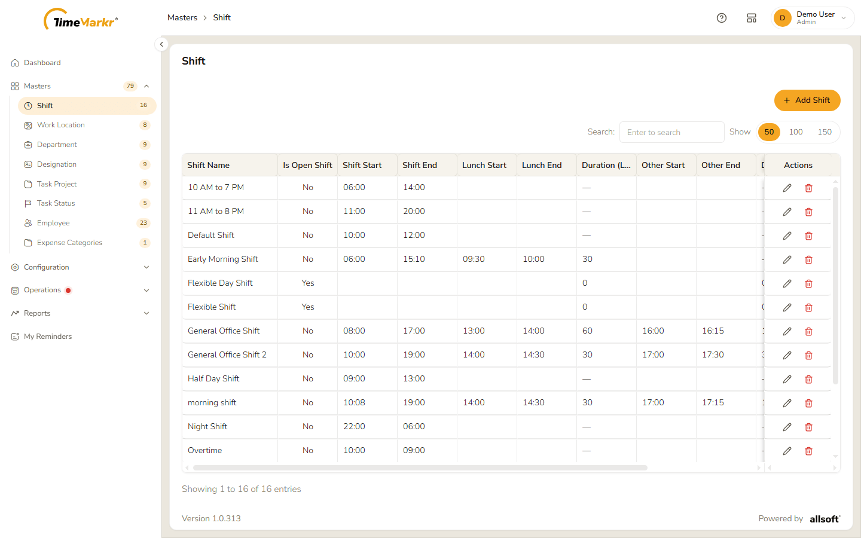Screen dimensions: 861x538
Task: Open the Designation master page
Action: [x=87, y=164]
